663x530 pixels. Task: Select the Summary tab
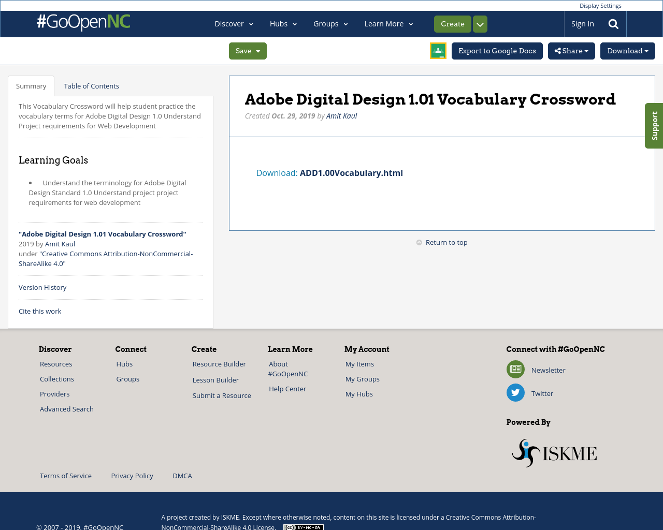(31, 86)
